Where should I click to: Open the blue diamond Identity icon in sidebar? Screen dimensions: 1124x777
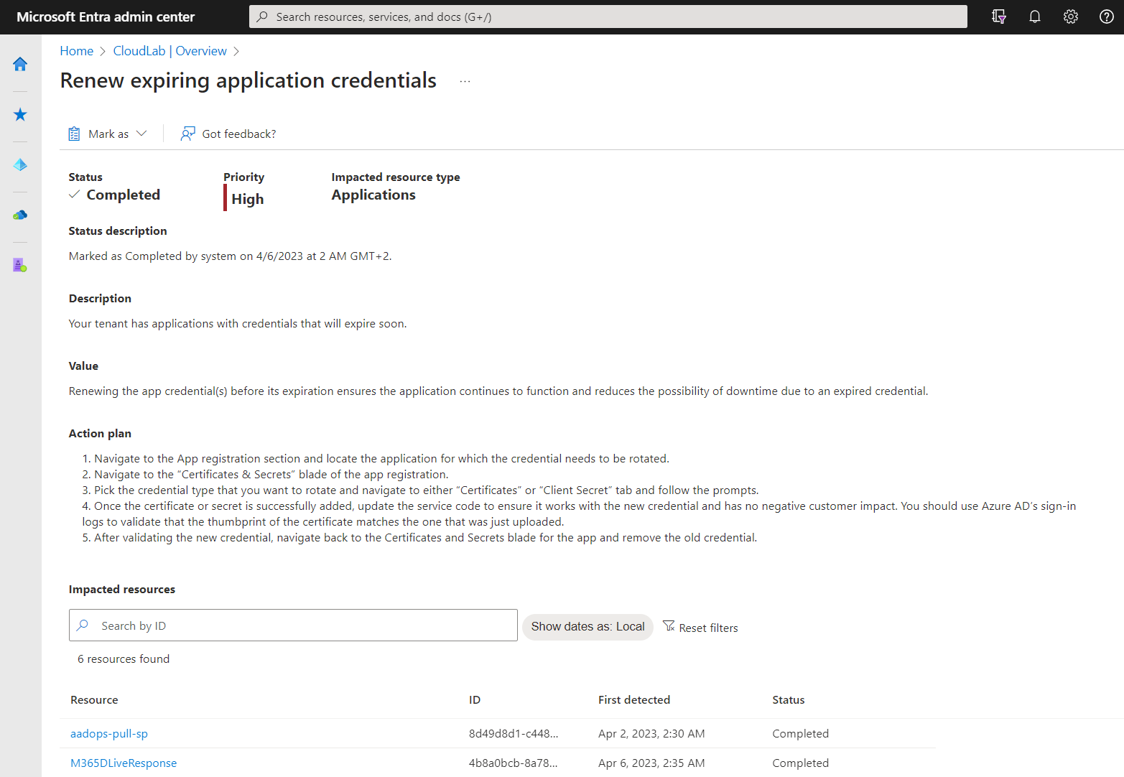(x=20, y=164)
